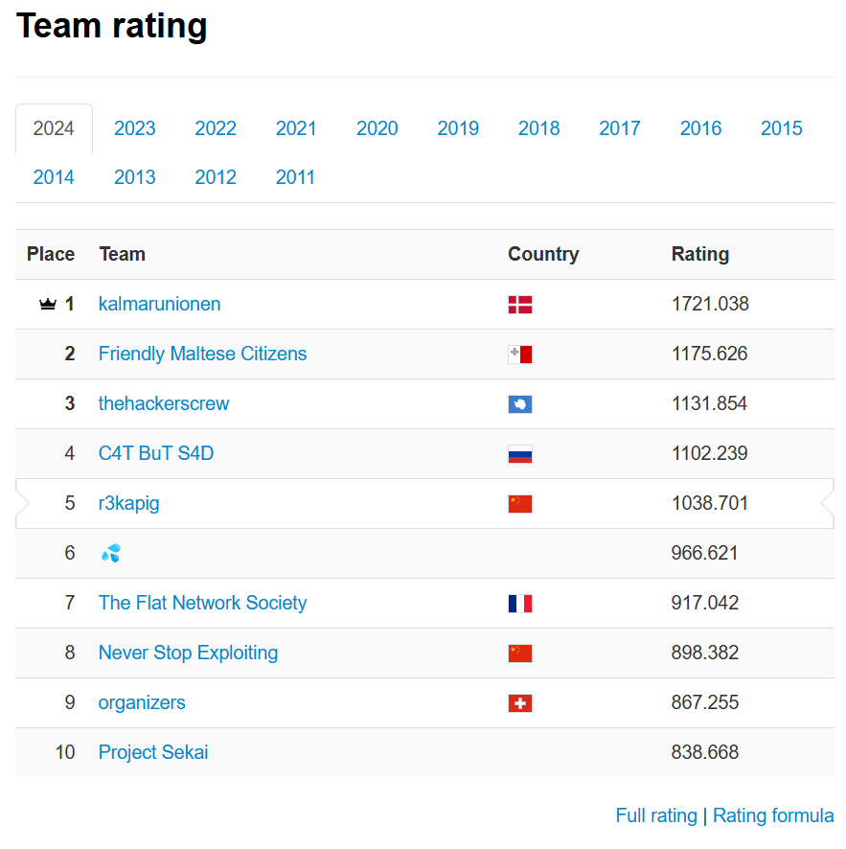The height and width of the screenshot is (849, 846).
Task: Click rating value 1102.239
Action: tap(710, 454)
